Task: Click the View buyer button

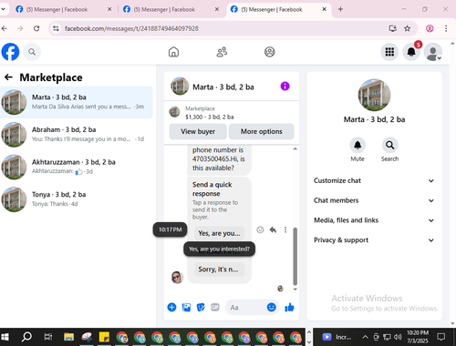Action: 198,131
